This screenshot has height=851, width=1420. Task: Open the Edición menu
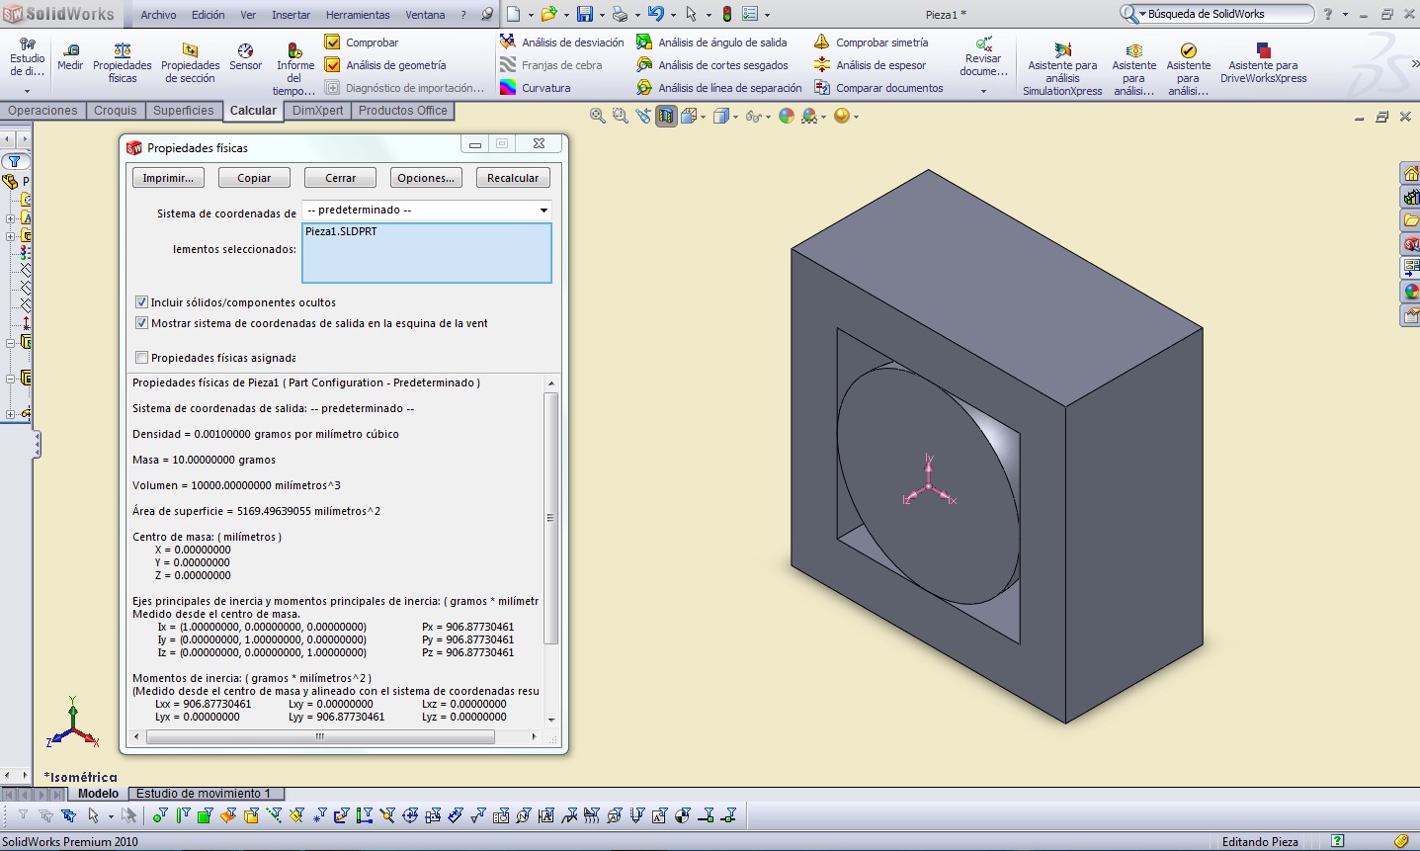pos(209,15)
